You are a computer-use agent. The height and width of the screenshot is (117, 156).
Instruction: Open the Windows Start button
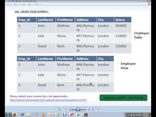8,115
